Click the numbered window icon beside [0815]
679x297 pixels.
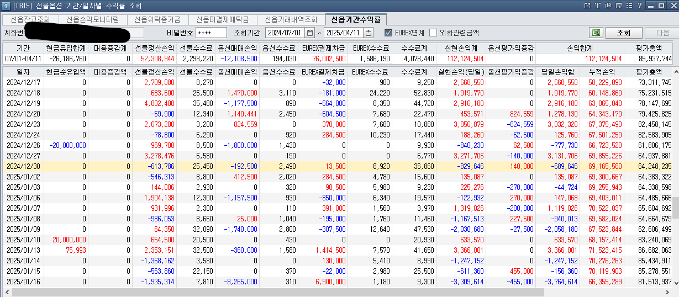[x=6, y=6]
